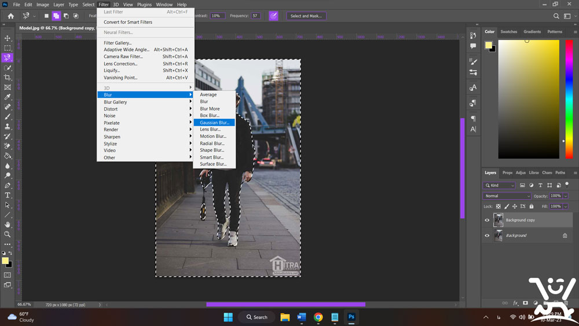Add a layer mask icon
This screenshot has width=579, height=326.
tap(525, 303)
